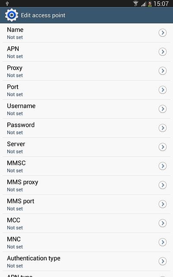Tap the battery indicator icon
Screen dimensions: 173x277
coord(150,4)
